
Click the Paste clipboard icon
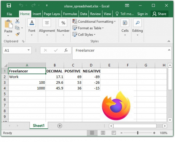tap(8, 24)
